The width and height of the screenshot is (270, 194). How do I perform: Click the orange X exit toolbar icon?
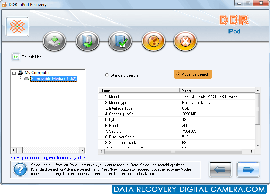pyautogui.click(x=185, y=41)
